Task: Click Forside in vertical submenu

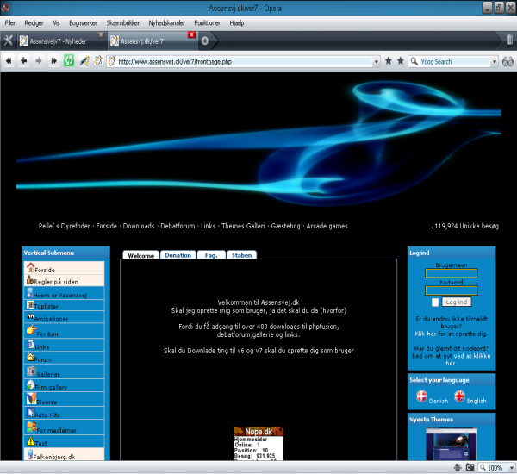Action: tap(65, 267)
